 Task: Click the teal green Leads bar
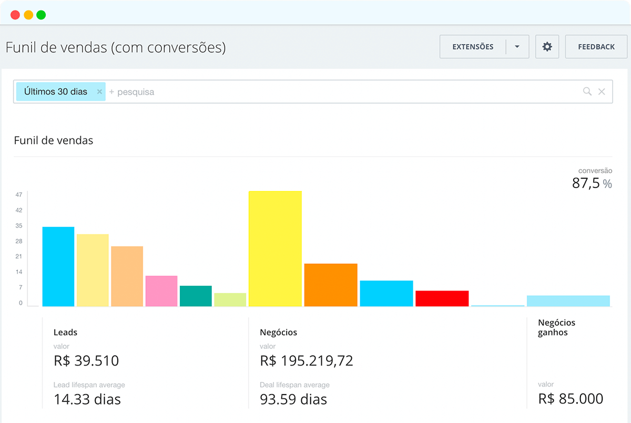(196, 296)
